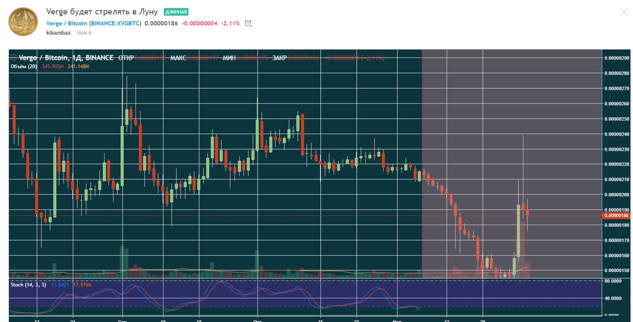Click the header last price 0.00000186
Screen dimensions: 633x322
(161, 23)
